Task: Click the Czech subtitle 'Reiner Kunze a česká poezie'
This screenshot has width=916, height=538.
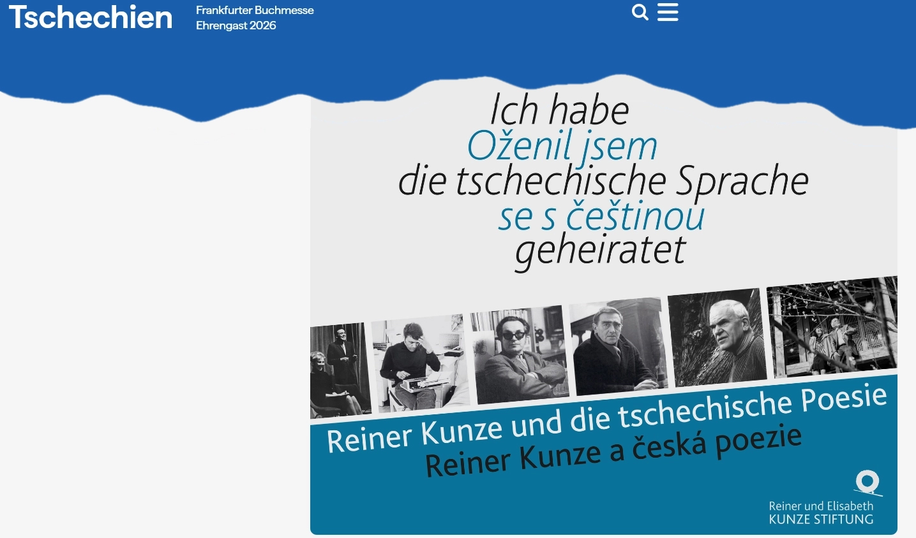Action: [x=613, y=451]
